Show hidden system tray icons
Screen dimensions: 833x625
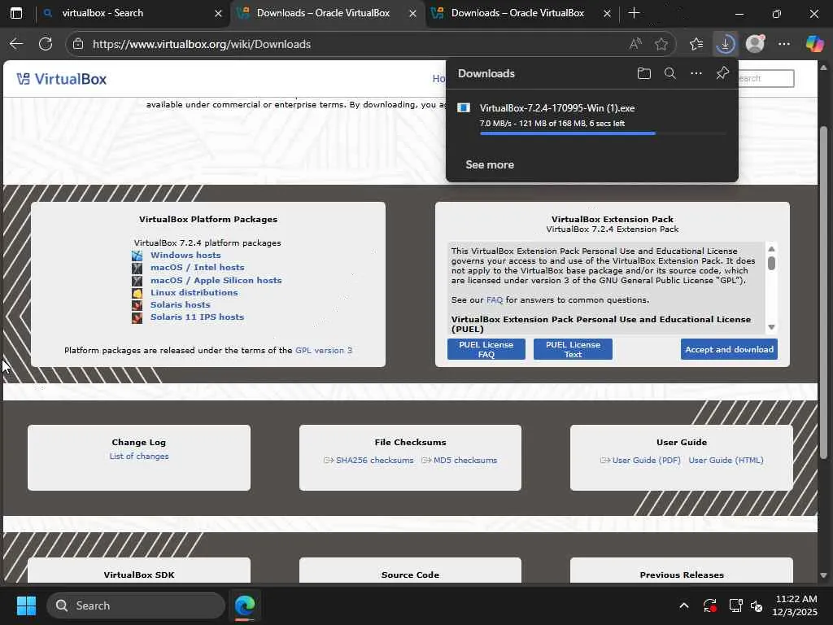point(683,605)
